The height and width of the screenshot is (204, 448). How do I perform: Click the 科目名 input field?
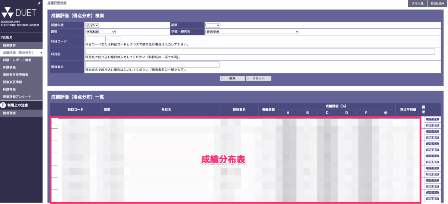(260, 51)
